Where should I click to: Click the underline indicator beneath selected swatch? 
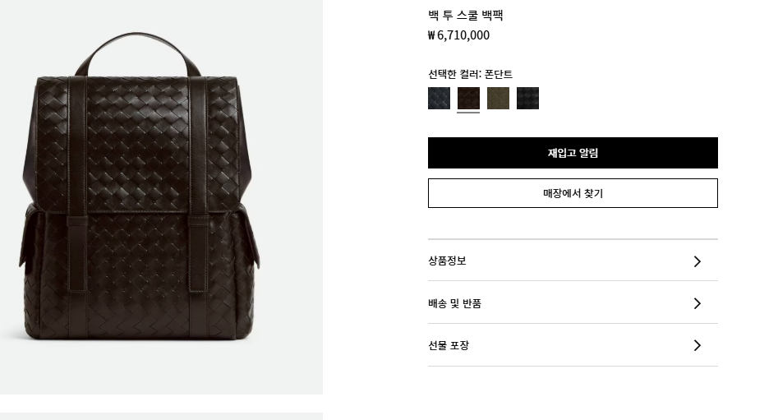point(468,113)
